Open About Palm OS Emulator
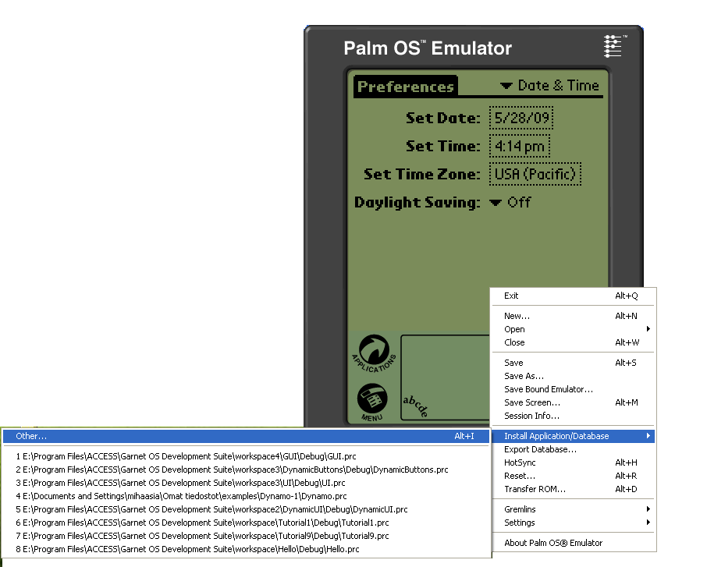Viewport: 707px width, 567px height. click(573, 543)
